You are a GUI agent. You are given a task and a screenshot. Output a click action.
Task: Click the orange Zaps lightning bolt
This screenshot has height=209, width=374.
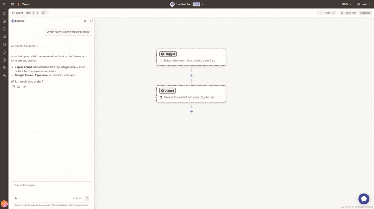pyautogui.click(x=19, y=4)
